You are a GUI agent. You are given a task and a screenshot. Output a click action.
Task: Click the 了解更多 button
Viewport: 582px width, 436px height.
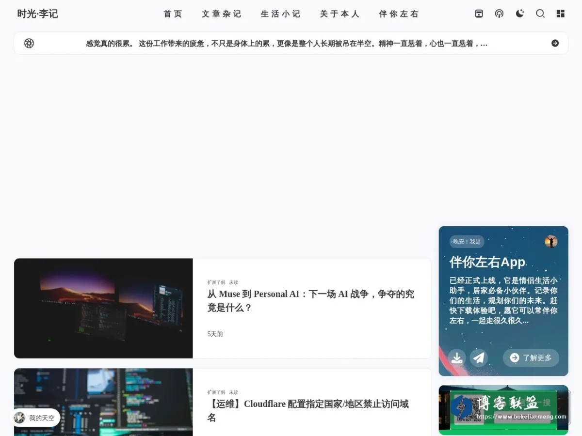pyautogui.click(x=531, y=358)
